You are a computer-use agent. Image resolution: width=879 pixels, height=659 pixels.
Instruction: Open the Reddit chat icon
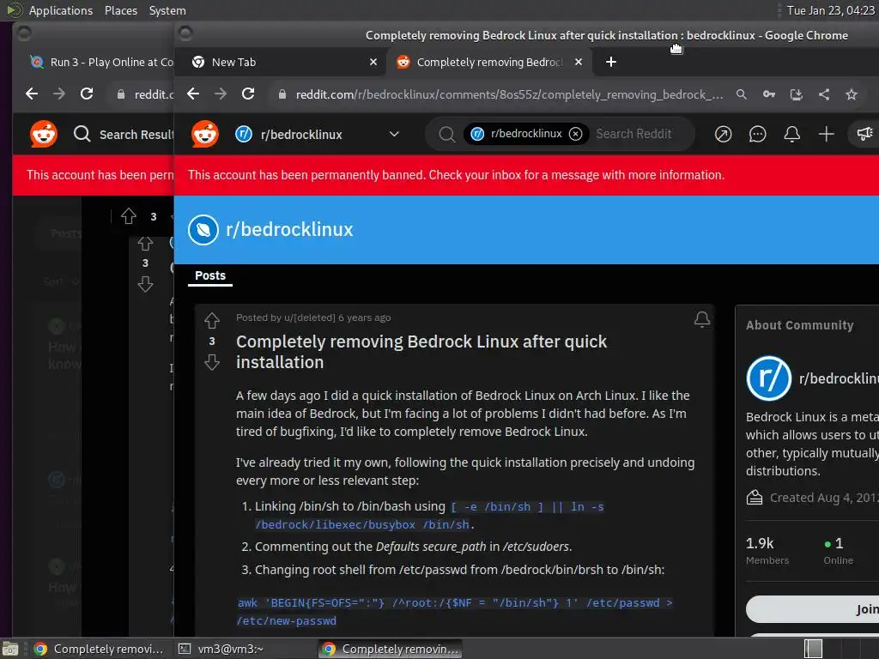757,134
